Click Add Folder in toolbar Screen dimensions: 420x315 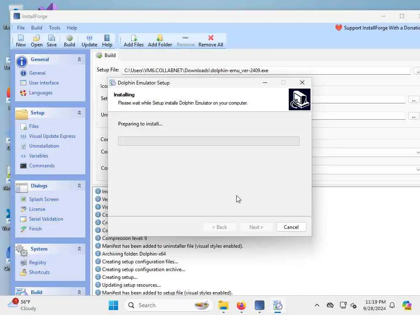click(160, 41)
